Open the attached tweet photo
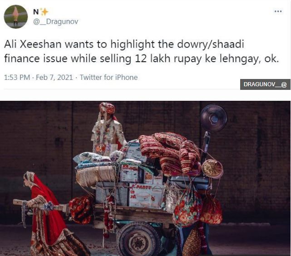Image resolution: width=291 pixels, height=256 pixels. click(x=145, y=178)
